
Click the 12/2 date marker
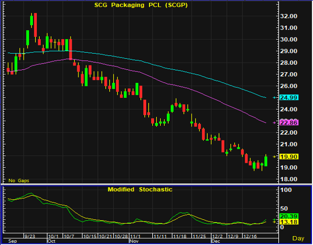(217, 236)
